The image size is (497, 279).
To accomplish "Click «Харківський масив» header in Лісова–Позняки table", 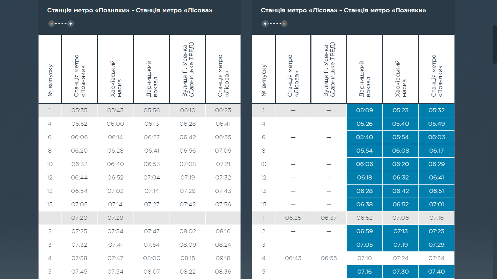I will [401, 69].
